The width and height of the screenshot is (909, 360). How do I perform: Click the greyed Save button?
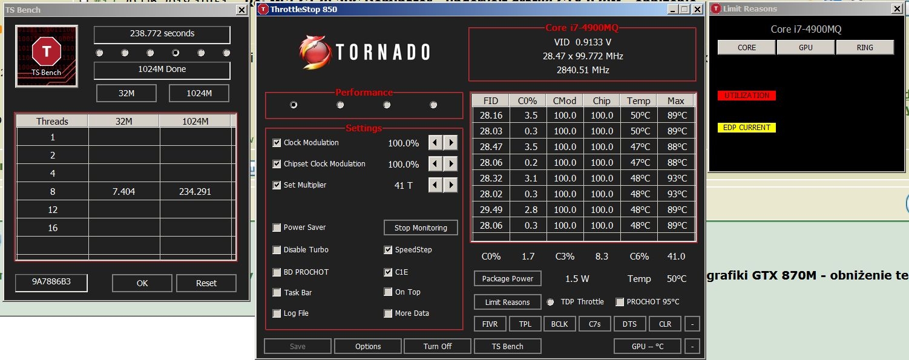(x=298, y=346)
